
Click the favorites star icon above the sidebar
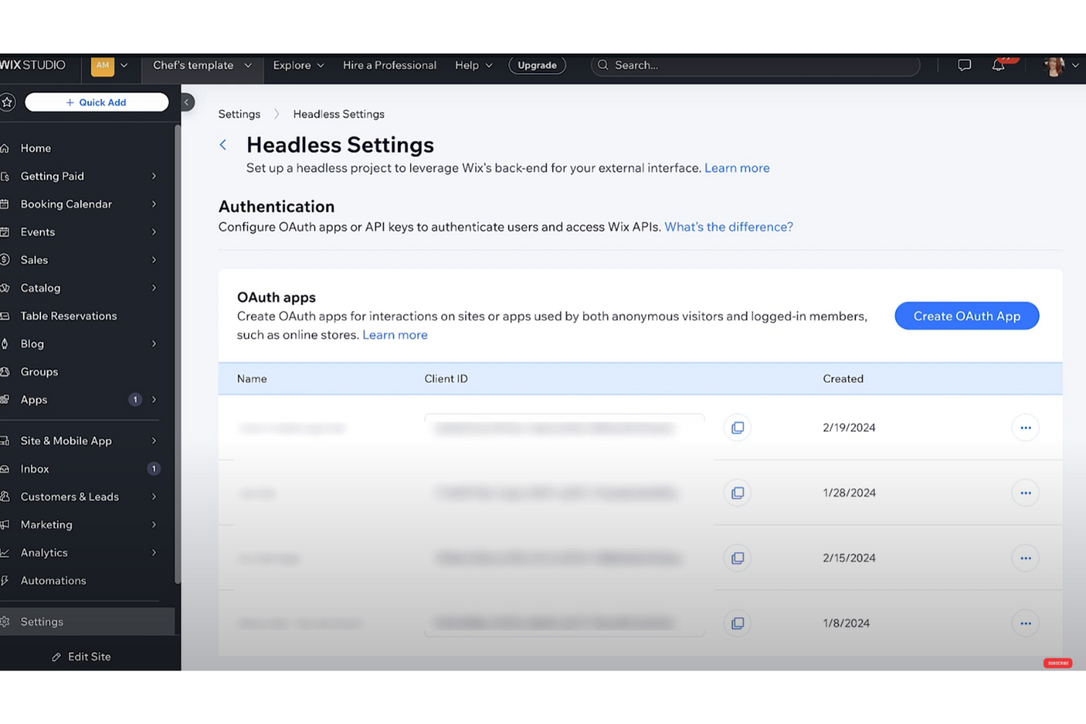tap(9, 102)
